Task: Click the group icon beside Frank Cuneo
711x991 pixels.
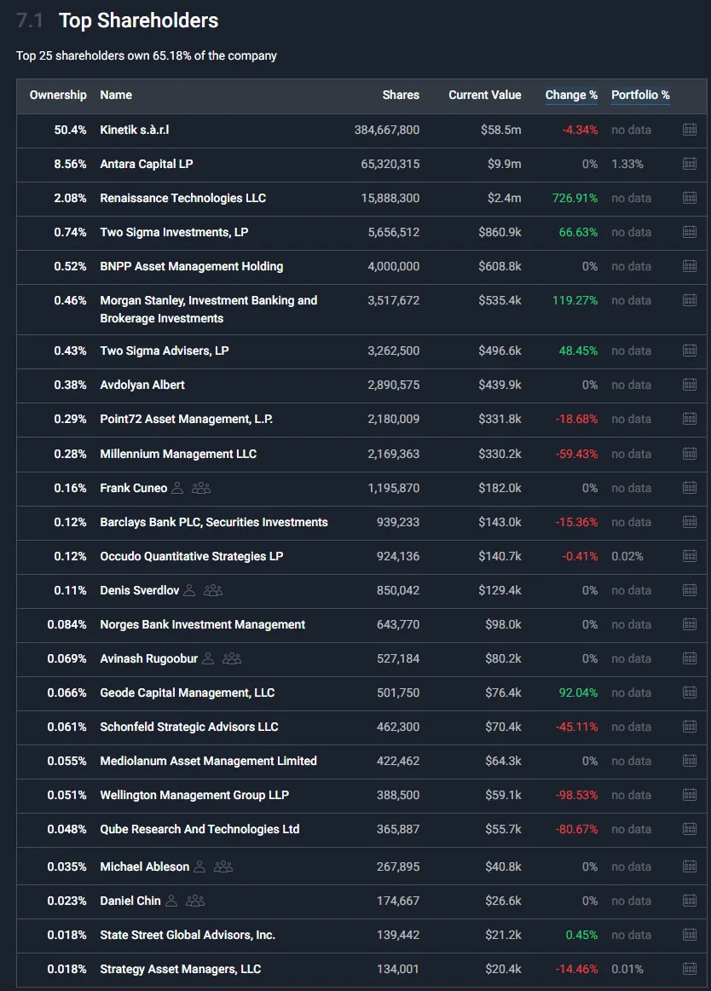Action: [x=201, y=488]
